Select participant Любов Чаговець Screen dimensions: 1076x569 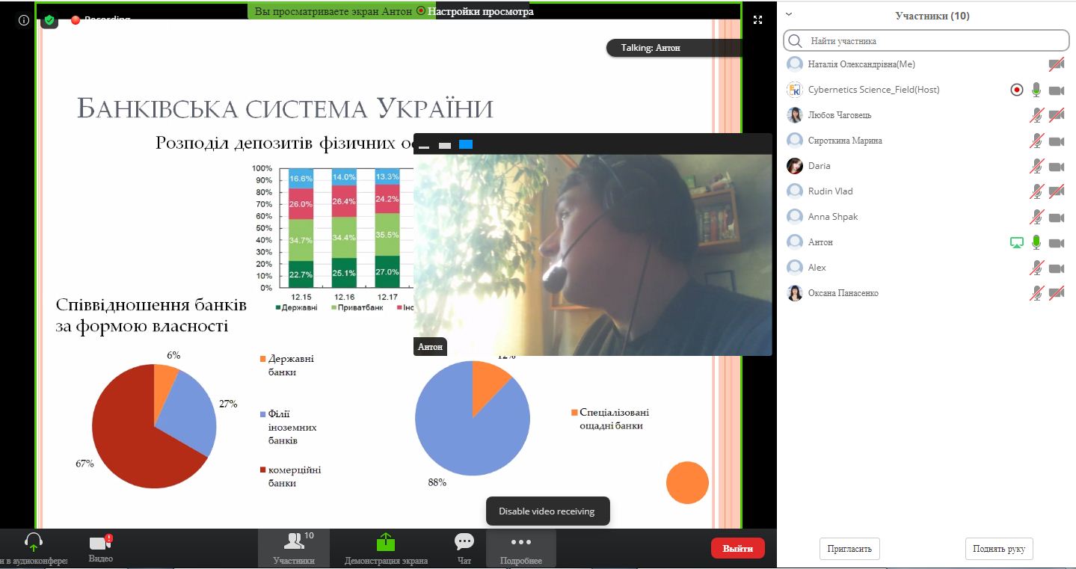click(926, 115)
